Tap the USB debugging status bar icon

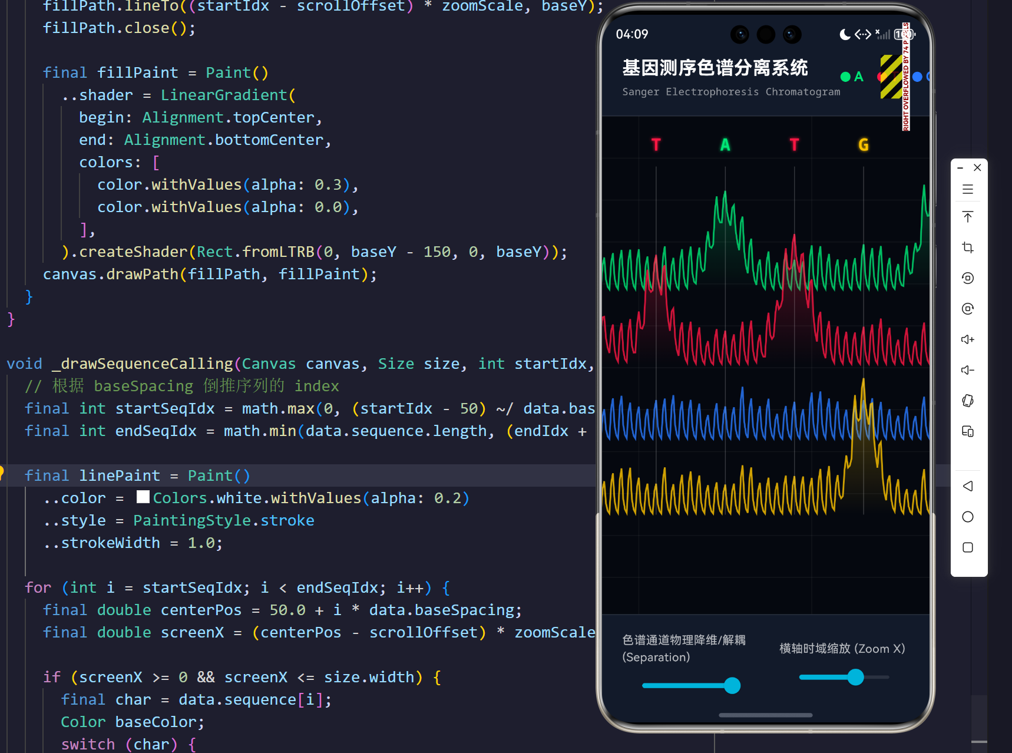click(863, 34)
